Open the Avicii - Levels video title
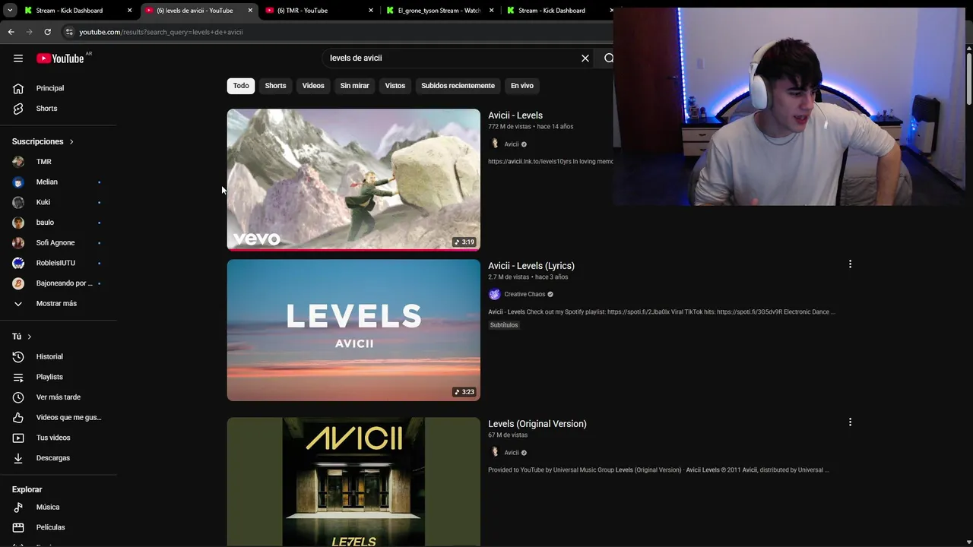The image size is (973, 547). click(515, 115)
